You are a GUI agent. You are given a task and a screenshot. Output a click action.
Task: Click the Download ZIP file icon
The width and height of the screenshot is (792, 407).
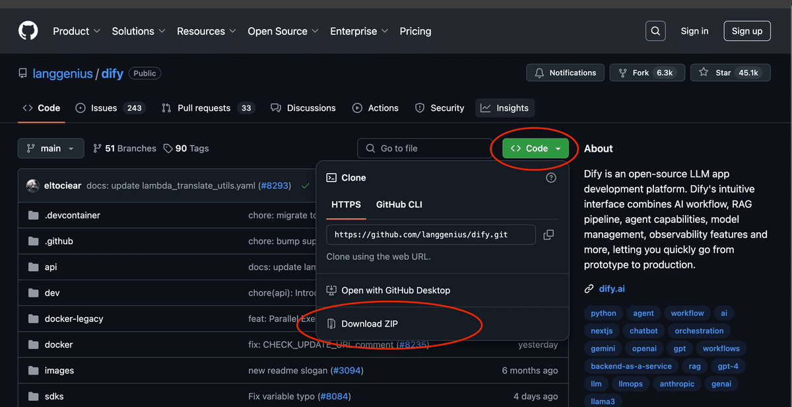tap(331, 324)
